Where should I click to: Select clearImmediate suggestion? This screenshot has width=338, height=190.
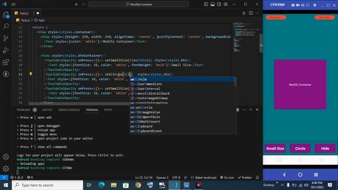183,84
